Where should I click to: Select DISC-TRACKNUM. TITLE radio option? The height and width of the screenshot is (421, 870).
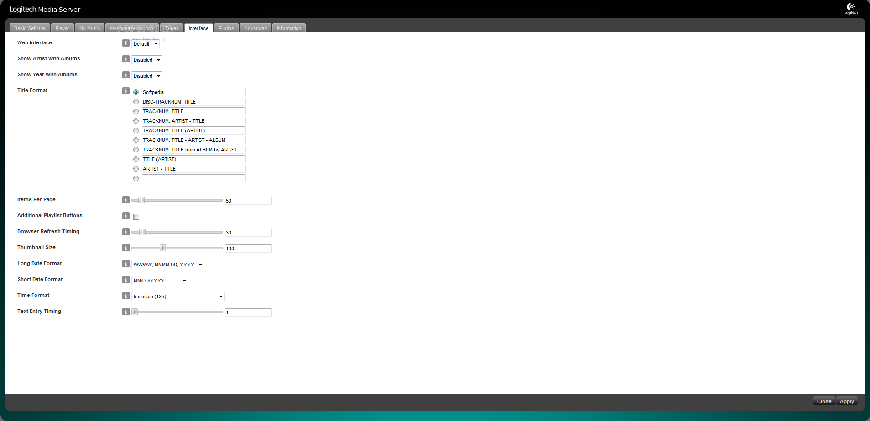coord(136,102)
